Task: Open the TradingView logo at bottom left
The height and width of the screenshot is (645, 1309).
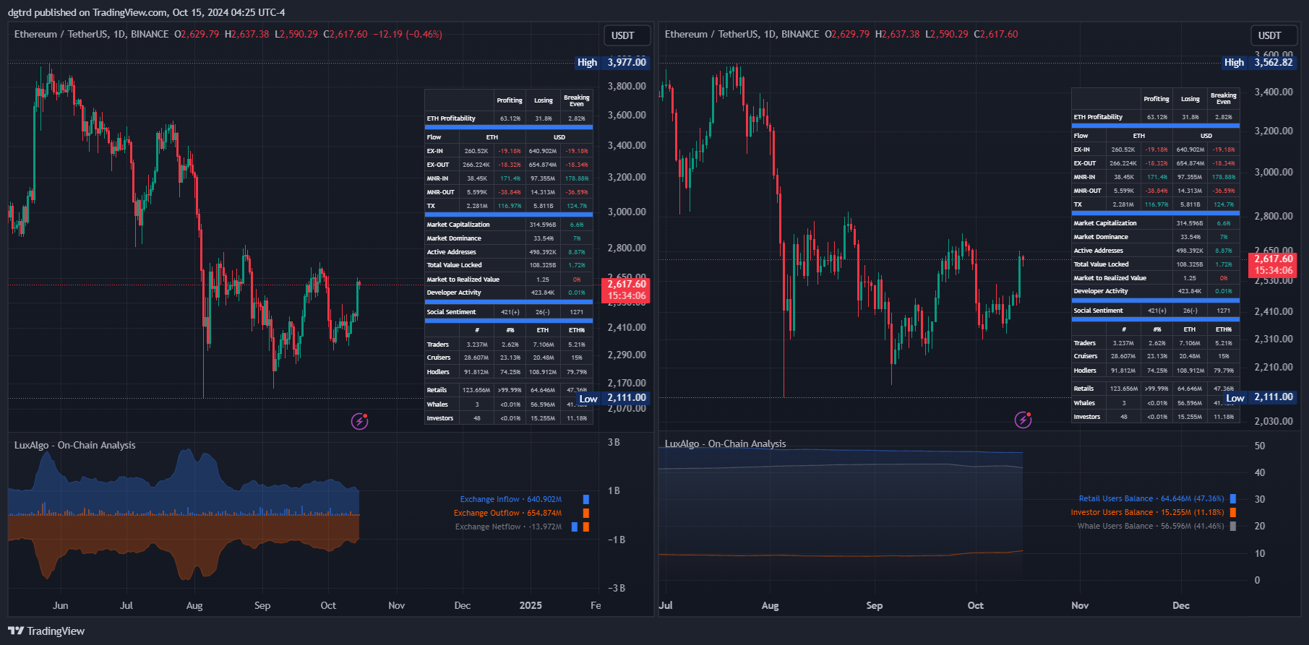Action: (46, 631)
